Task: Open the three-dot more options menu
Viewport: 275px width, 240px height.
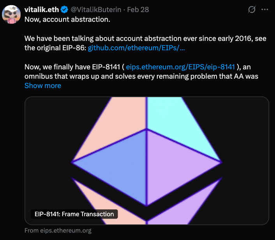Action: coord(264,9)
